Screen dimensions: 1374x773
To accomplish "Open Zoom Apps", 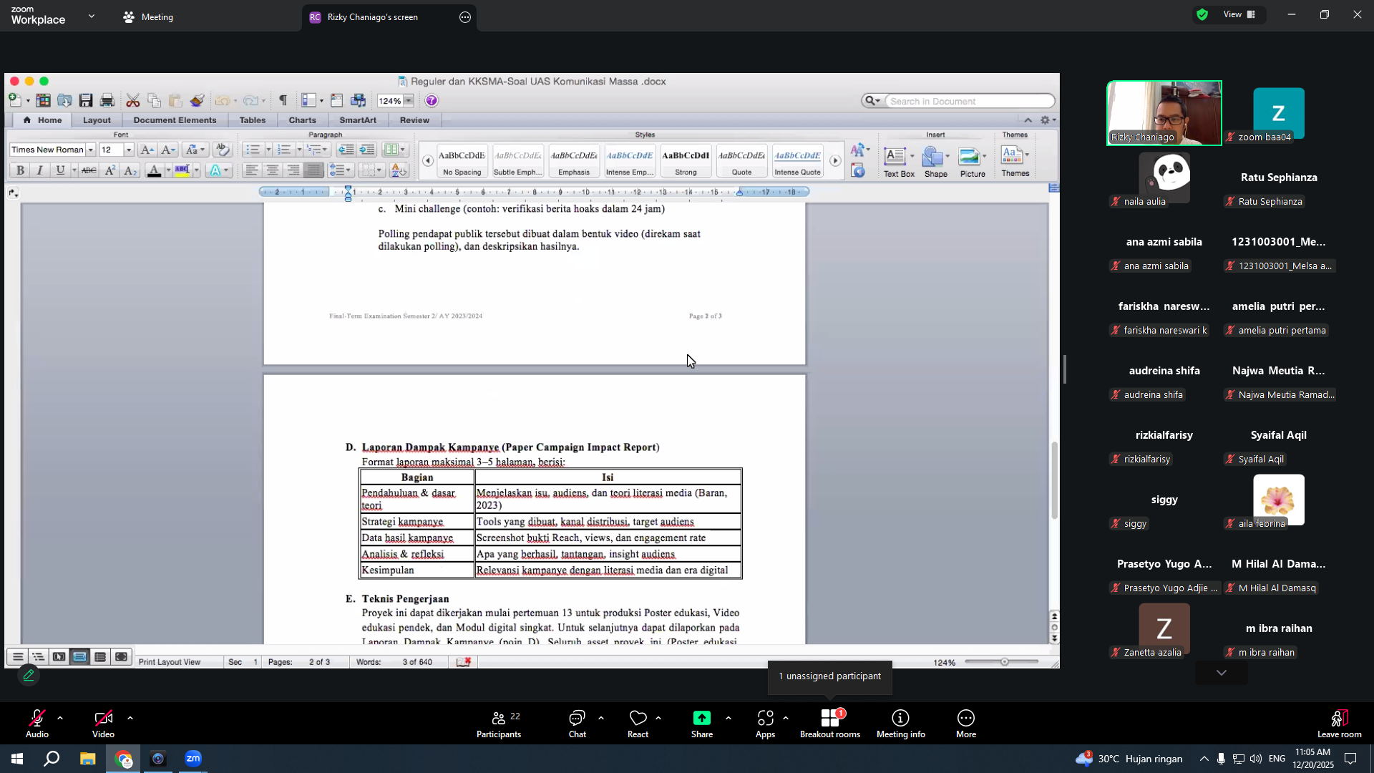I will [x=765, y=724].
